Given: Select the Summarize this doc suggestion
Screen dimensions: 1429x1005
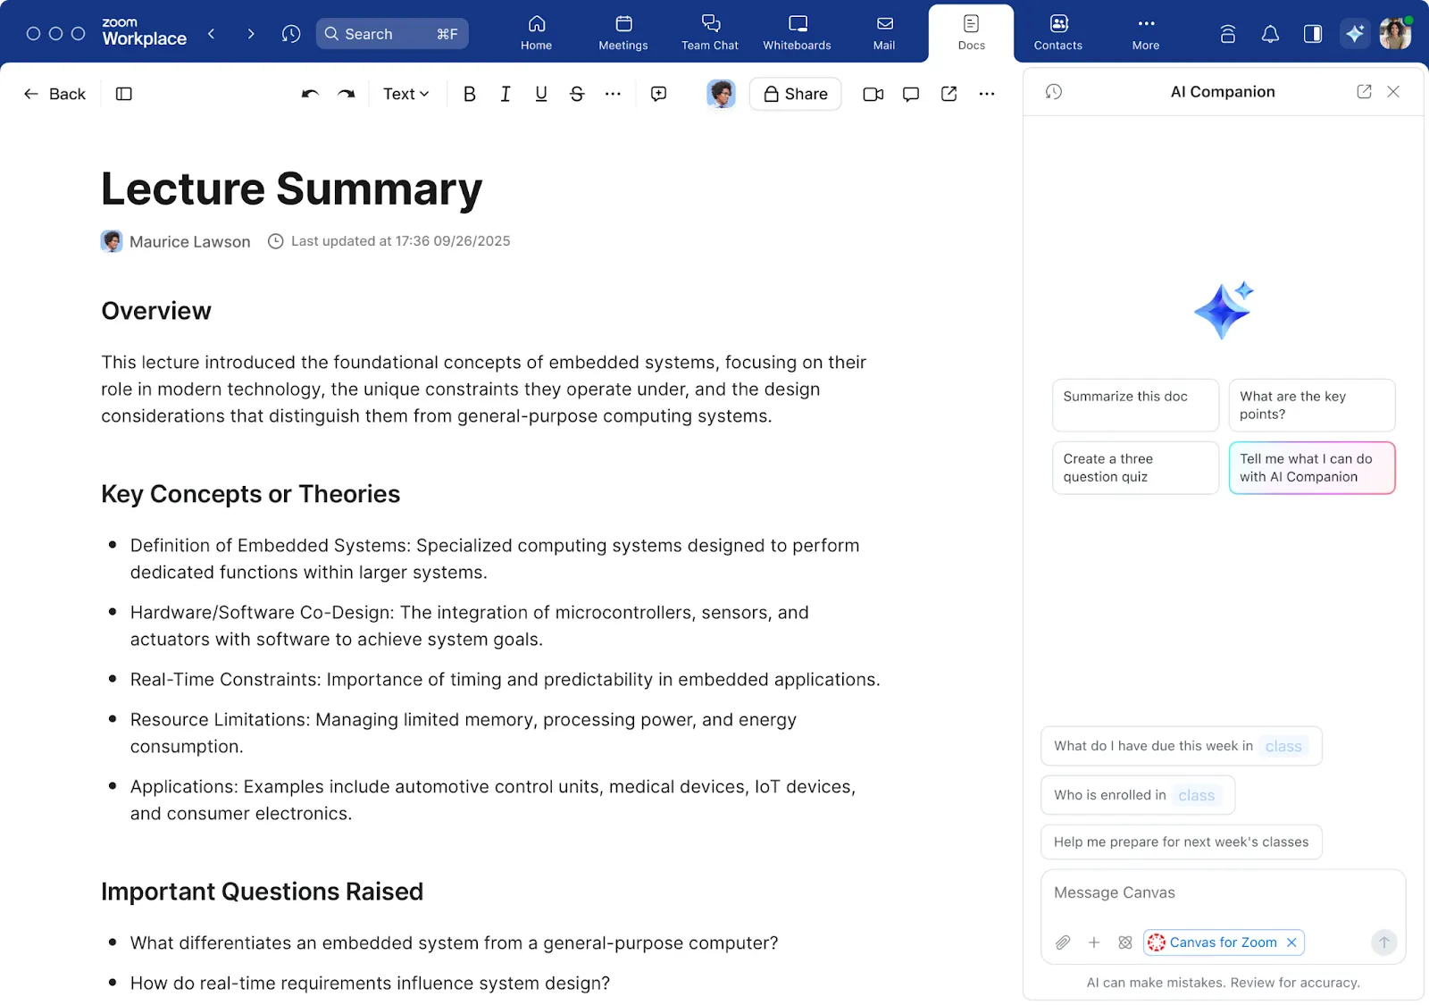Looking at the screenshot, I should (1135, 405).
